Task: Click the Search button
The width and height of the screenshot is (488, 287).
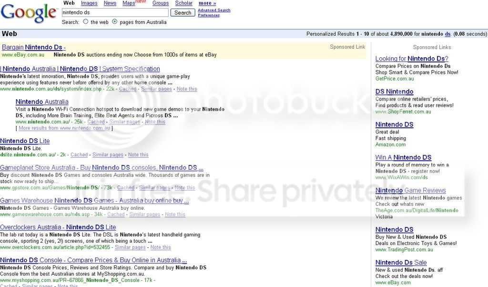Action: 183,12
